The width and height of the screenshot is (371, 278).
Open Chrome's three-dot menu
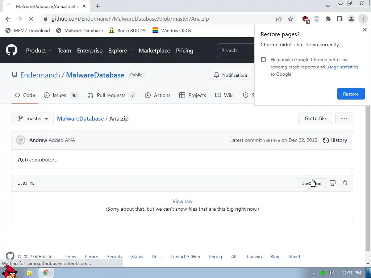[x=363, y=19]
